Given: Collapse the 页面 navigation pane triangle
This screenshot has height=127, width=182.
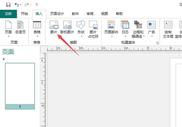Looking at the screenshot, I should (3, 59).
